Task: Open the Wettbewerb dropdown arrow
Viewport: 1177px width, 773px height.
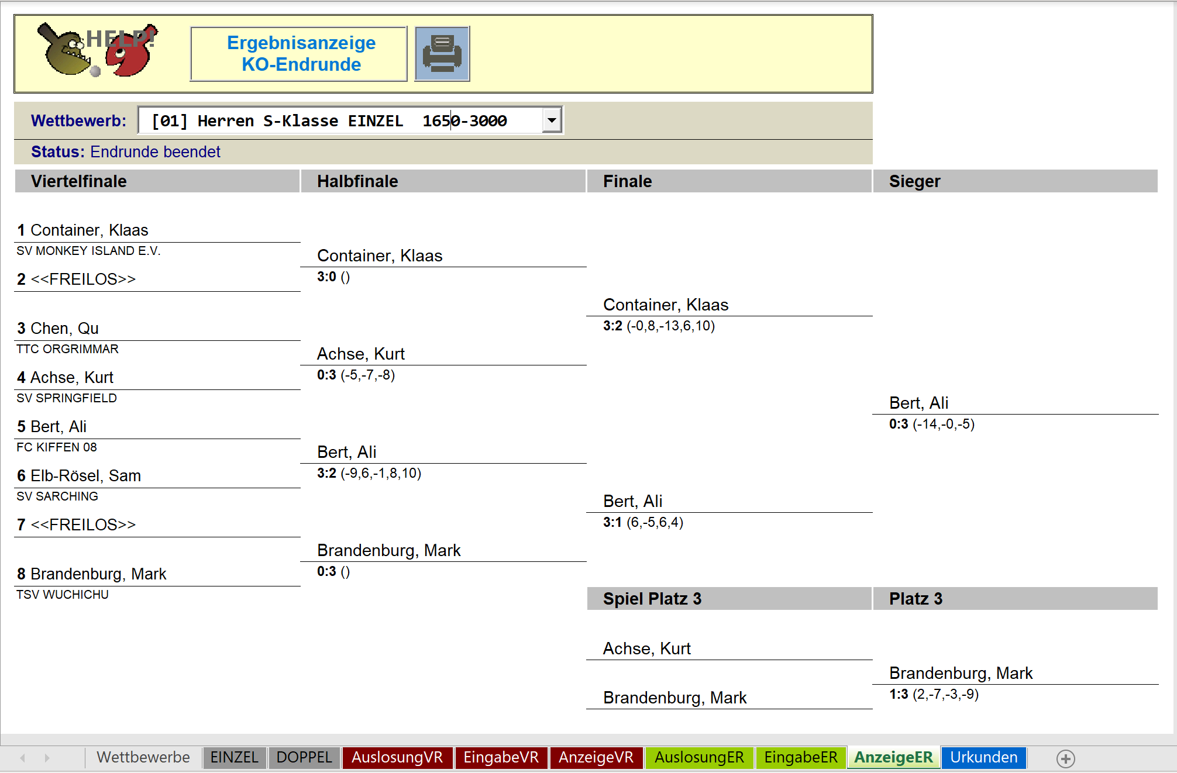Action: click(x=551, y=120)
